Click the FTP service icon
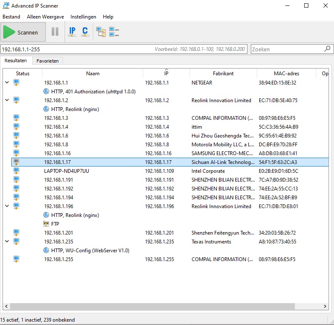Screen dimensions: 334x325 (46, 224)
